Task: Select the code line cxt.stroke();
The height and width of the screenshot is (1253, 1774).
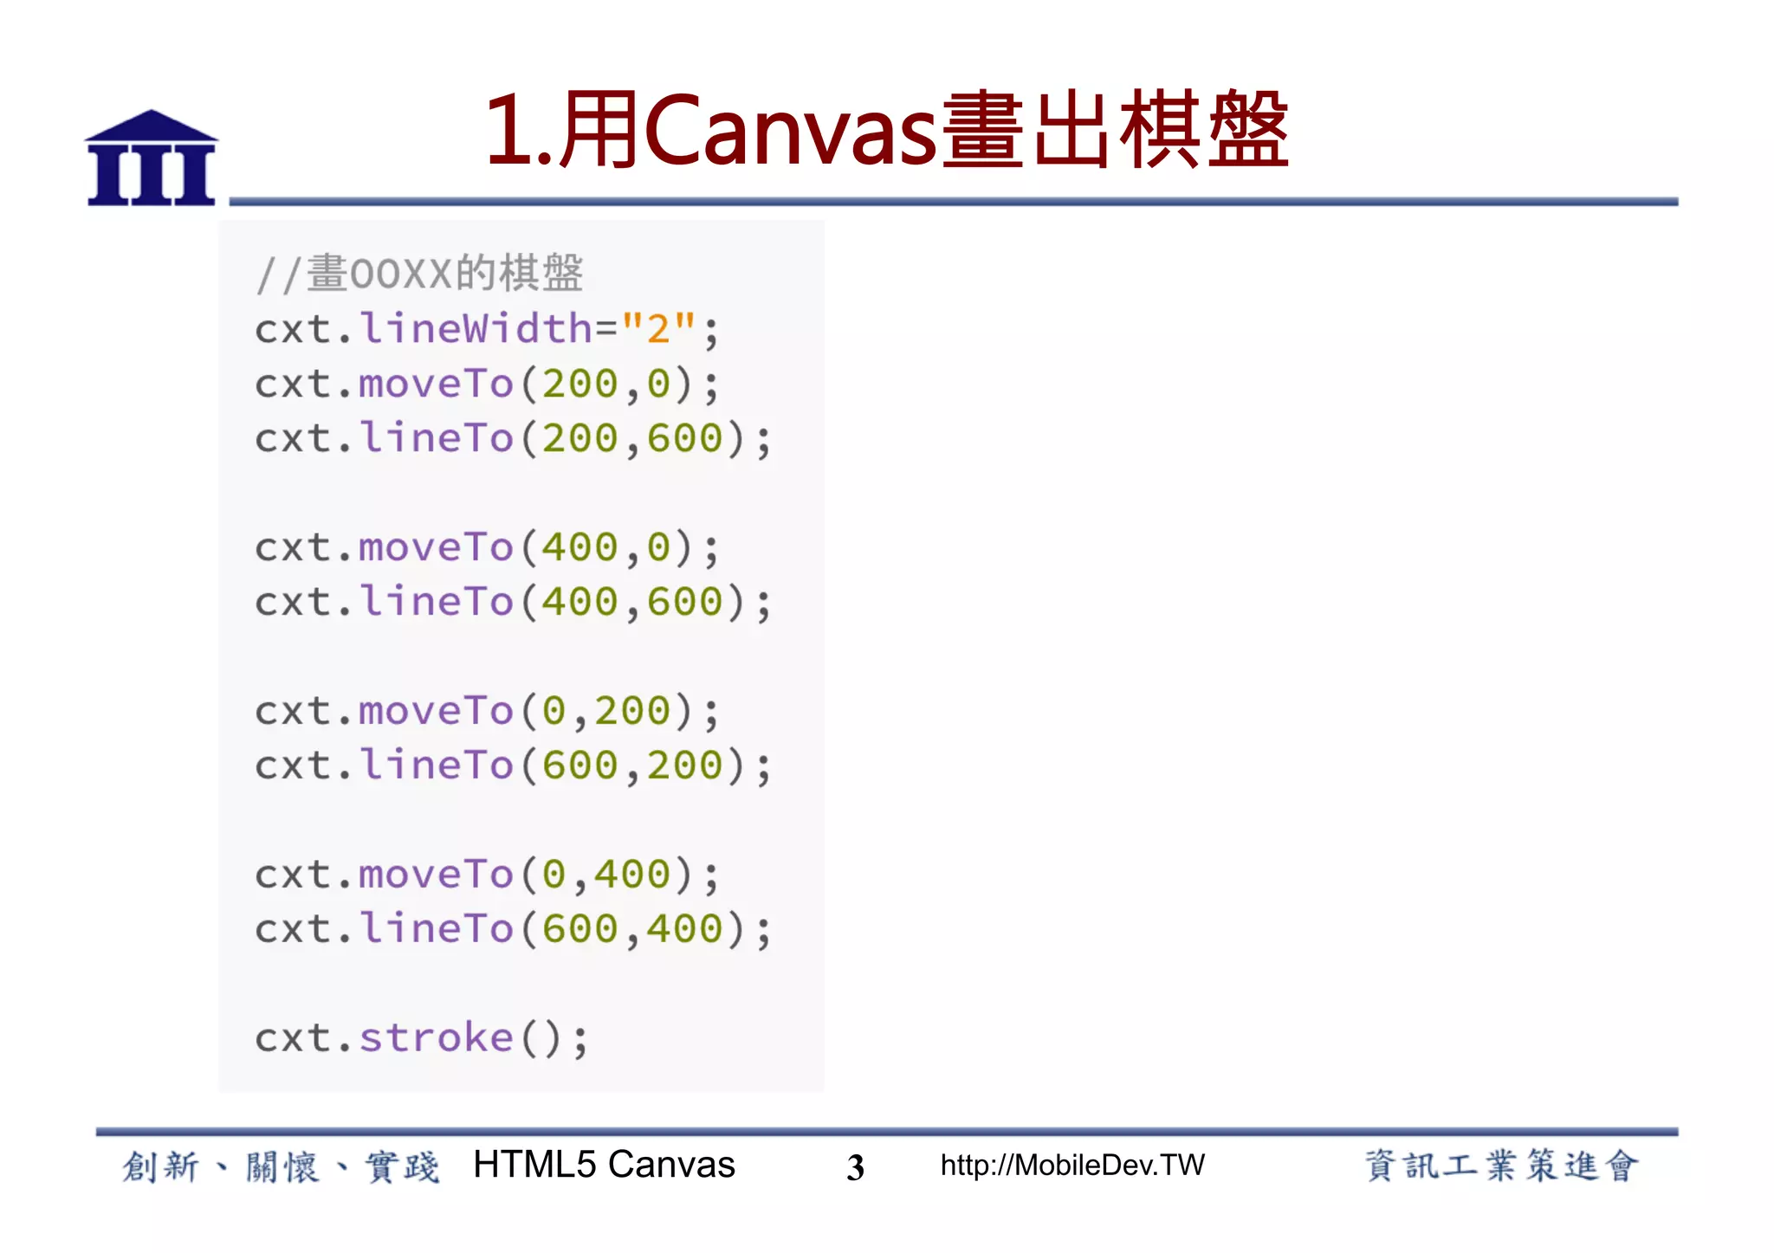Action: point(422,1037)
